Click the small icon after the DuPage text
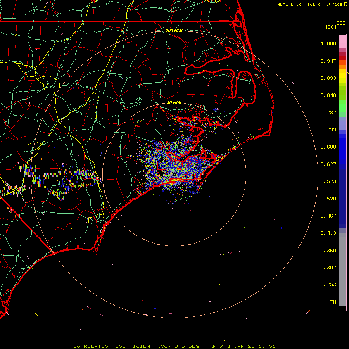 coord(346,4)
